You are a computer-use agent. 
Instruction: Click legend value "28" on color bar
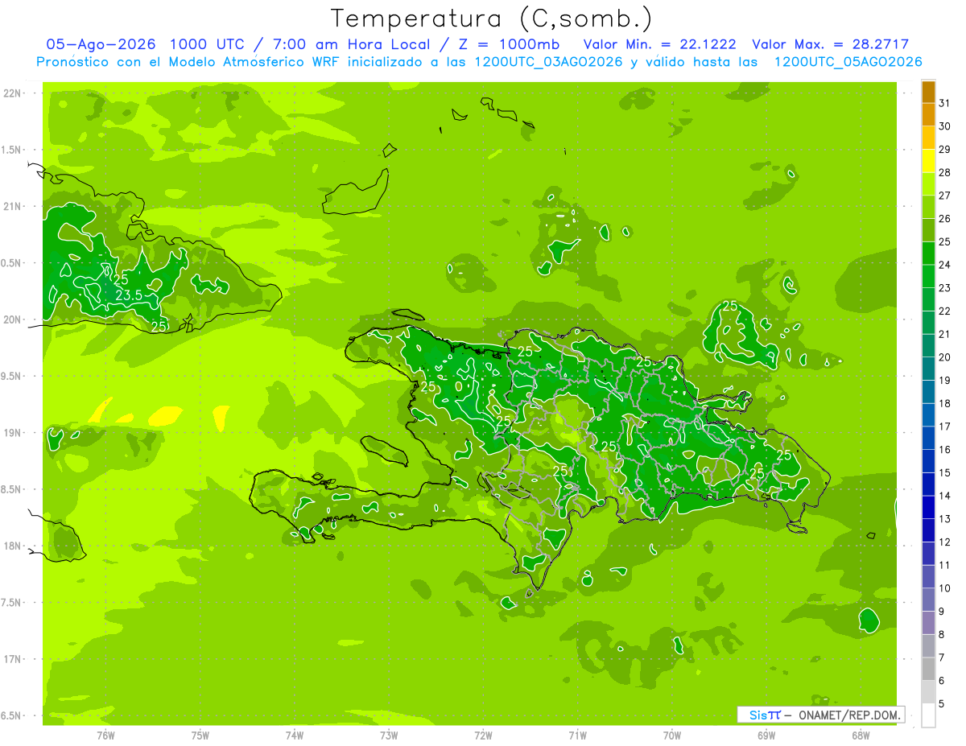[x=944, y=172]
